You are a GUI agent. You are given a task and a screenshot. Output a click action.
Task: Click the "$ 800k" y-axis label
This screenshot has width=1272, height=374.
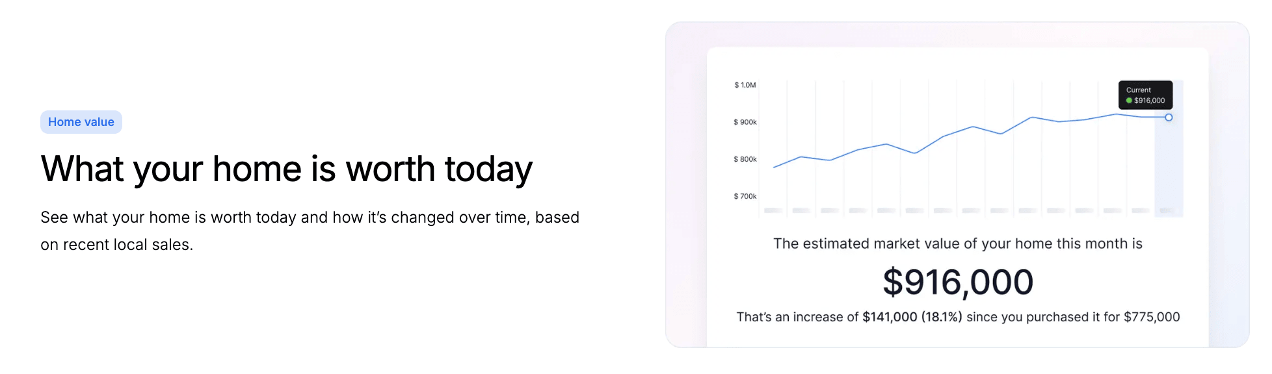745,159
